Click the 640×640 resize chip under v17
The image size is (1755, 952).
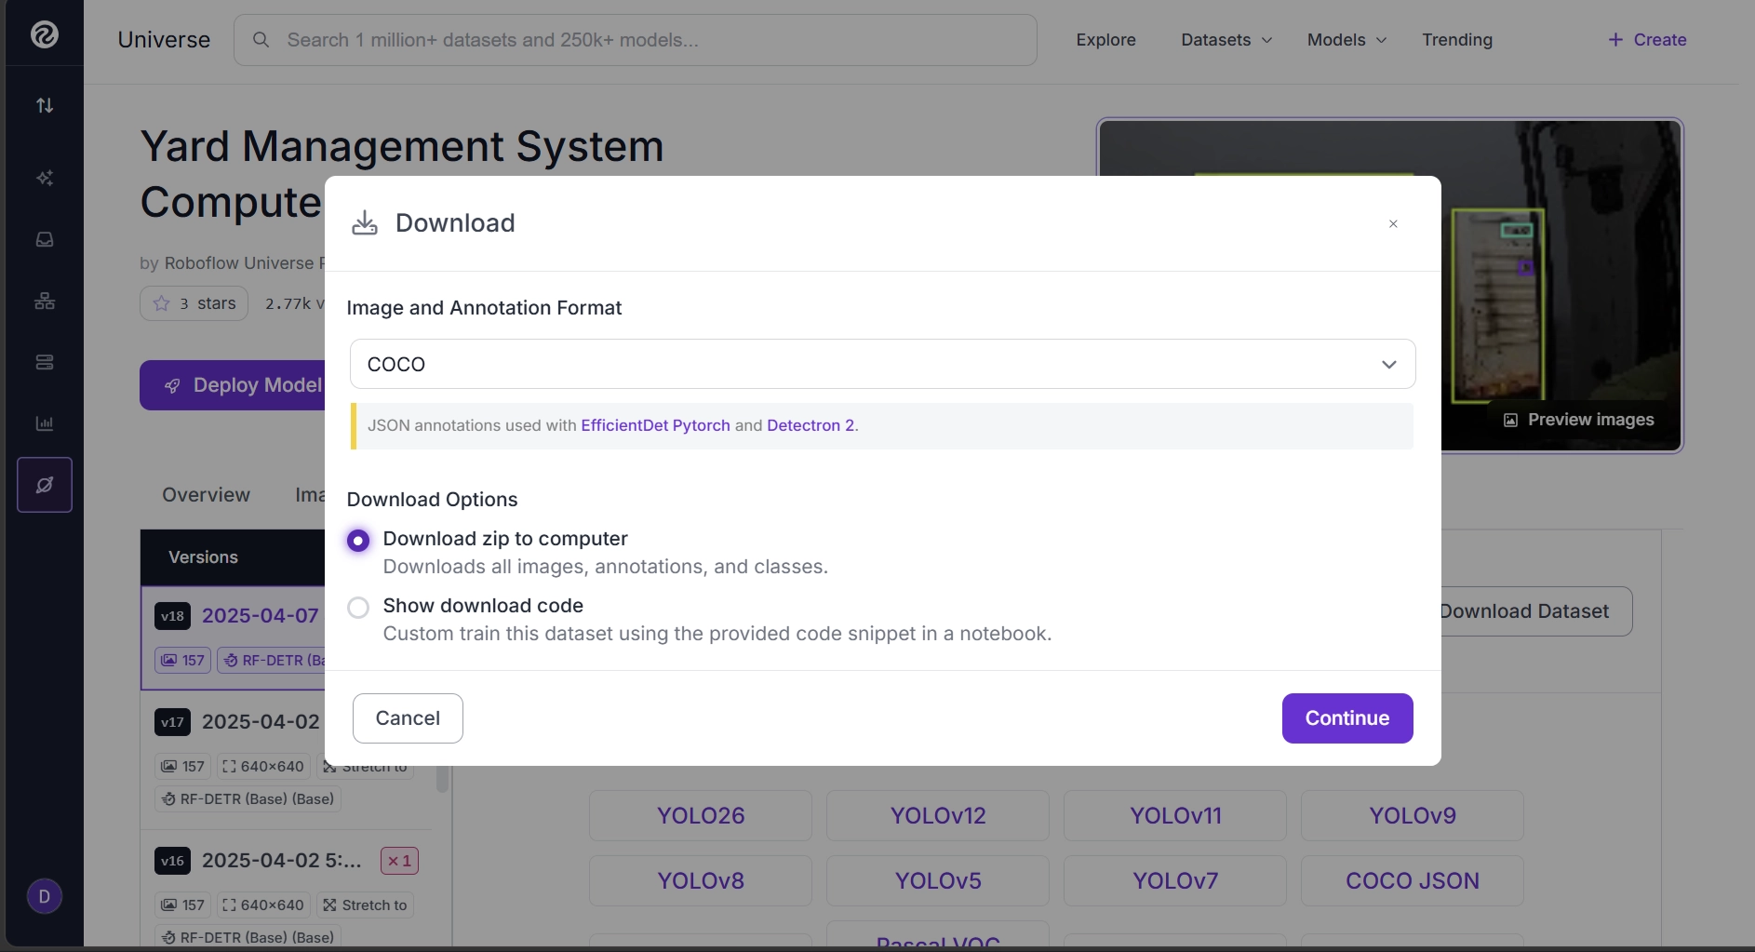pos(263,767)
